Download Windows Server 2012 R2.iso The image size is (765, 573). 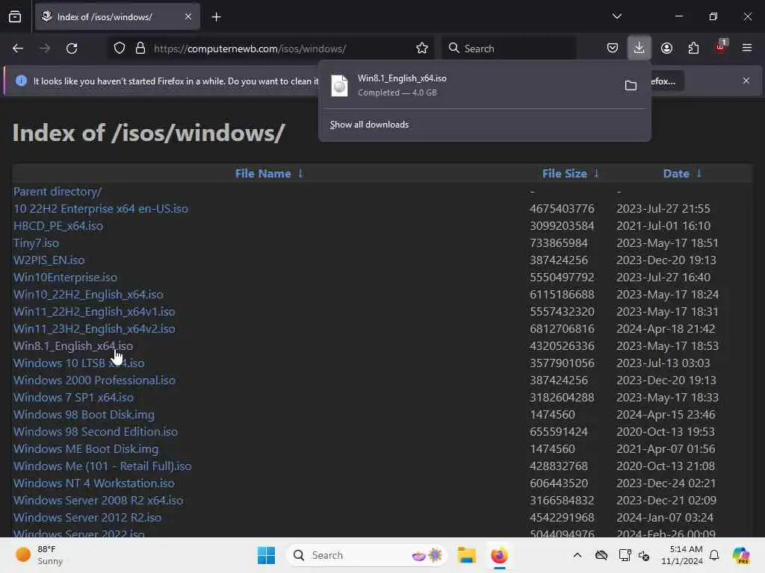[87, 518]
